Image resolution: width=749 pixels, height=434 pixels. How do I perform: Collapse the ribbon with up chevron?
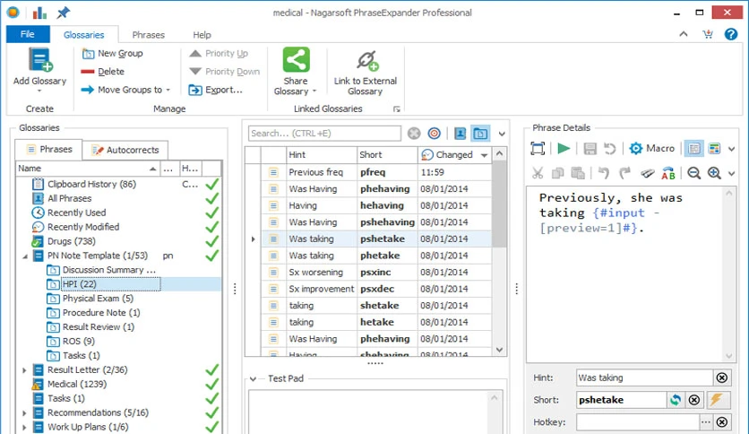[x=684, y=34]
